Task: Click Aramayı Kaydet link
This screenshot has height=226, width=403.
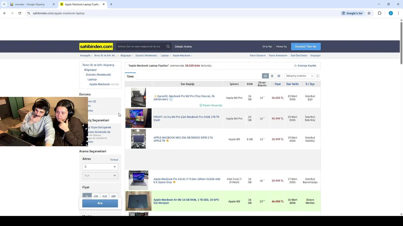Action: click(307, 66)
